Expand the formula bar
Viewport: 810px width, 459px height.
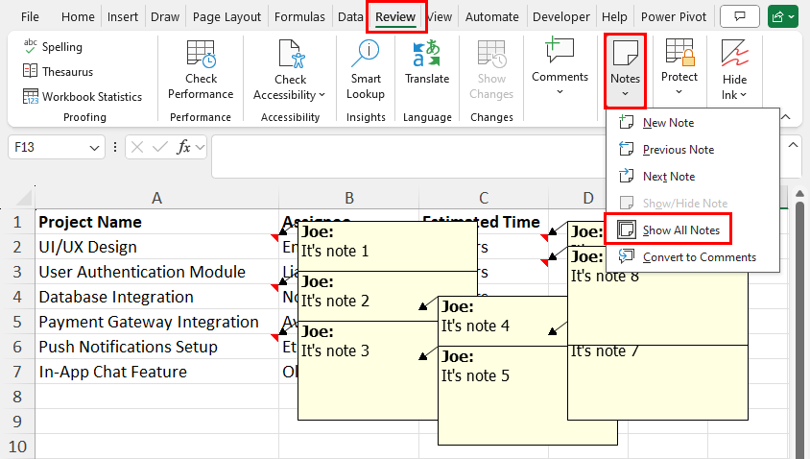pyautogui.click(x=793, y=145)
